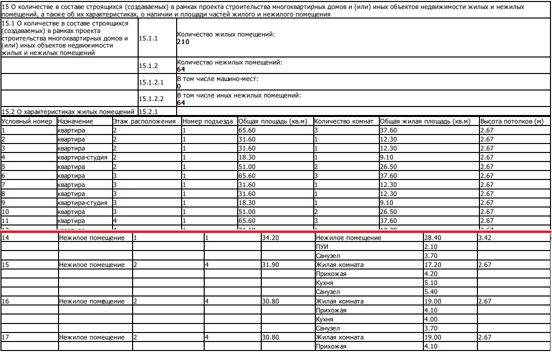This screenshot has height=352, width=552.
Task: Select total area 51.00 in row 10
Action: tap(247, 212)
